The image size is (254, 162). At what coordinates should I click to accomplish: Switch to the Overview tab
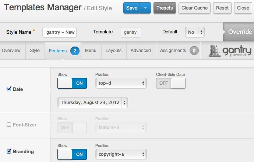point(11,51)
